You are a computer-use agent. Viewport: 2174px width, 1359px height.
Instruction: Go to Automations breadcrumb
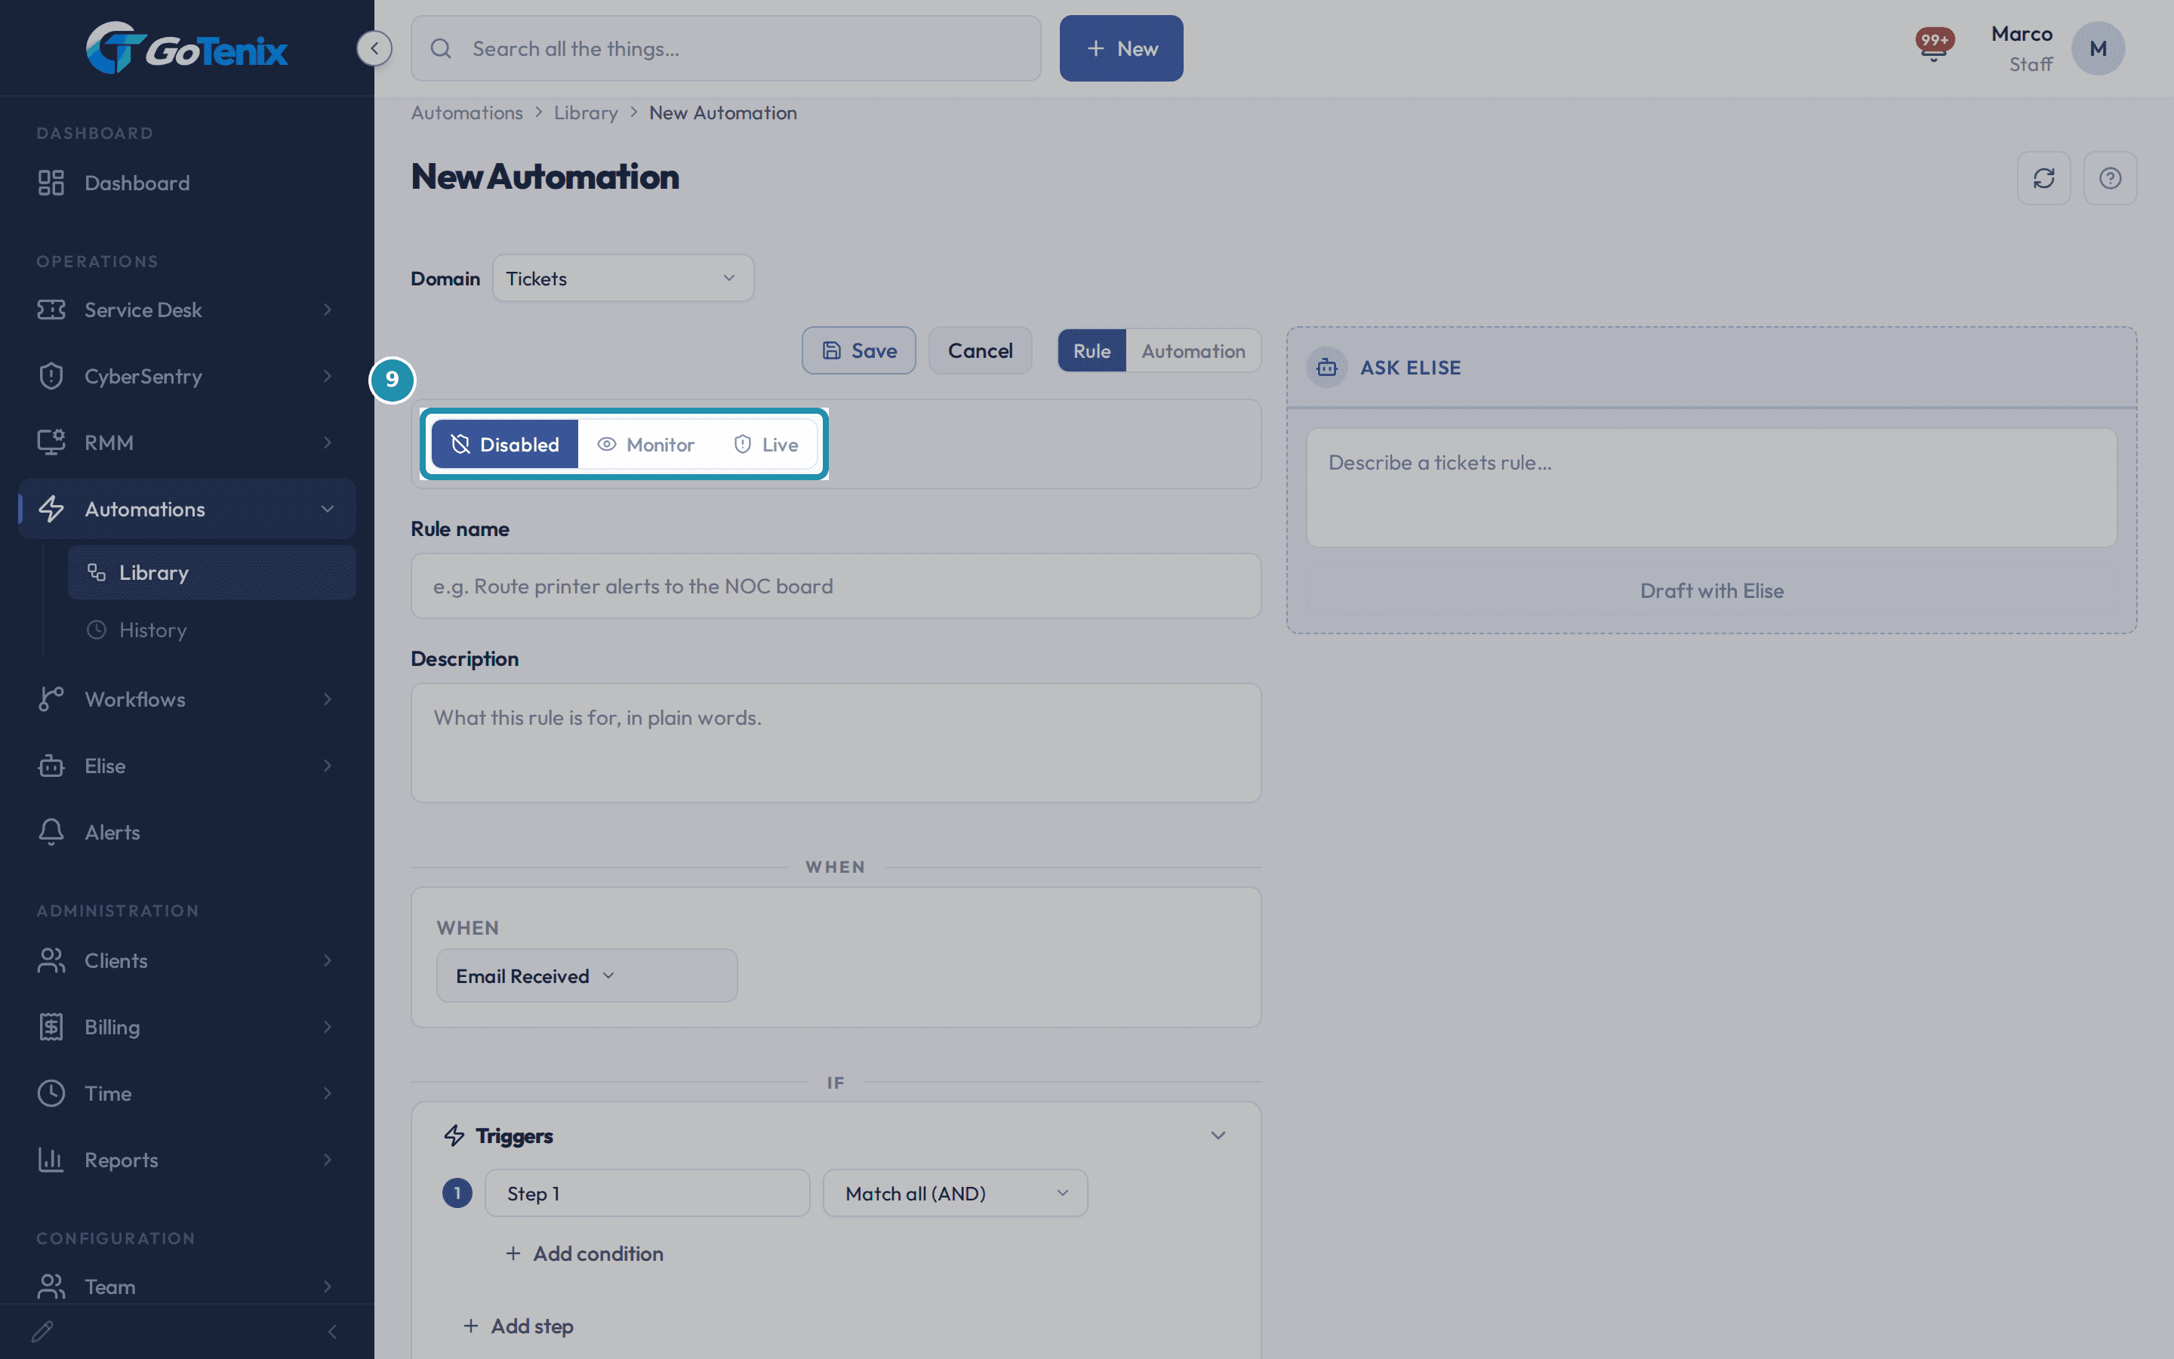point(467,112)
